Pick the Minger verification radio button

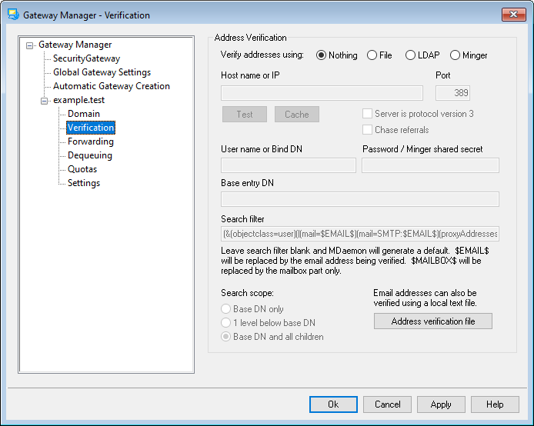[456, 55]
